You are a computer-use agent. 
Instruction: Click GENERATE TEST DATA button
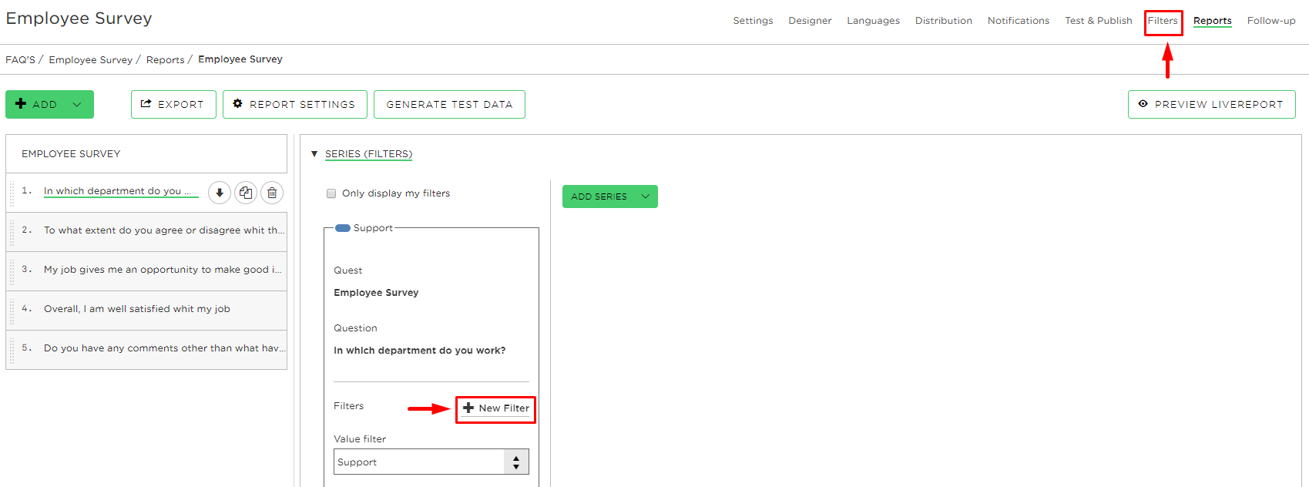(449, 104)
